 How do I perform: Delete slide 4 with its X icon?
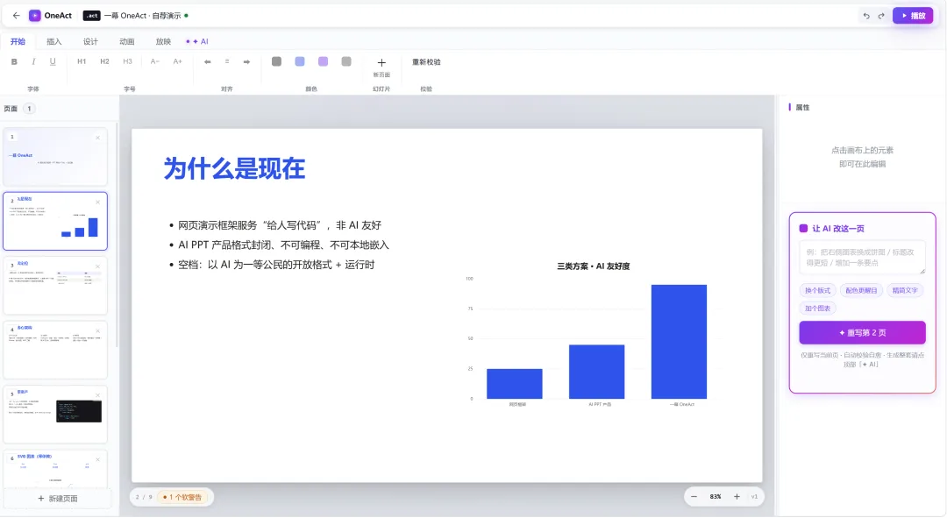click(x=98, y=330)
